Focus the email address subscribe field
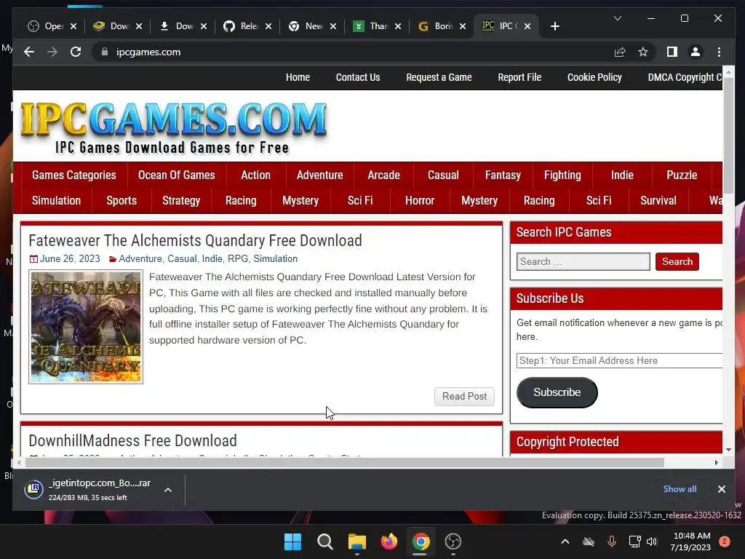The width and height of the screenshot is (745, 559). point(620,360)
